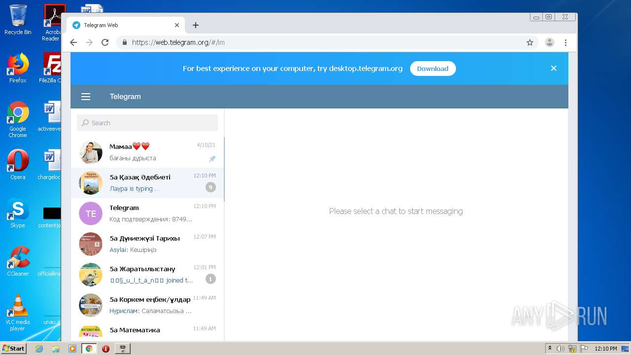The width and height of the screenshot is (631, 355).
Task: Click the 5а Қазақ Әдебиеті group avatar
Action: pyautogui.click(x=91, y=183)
